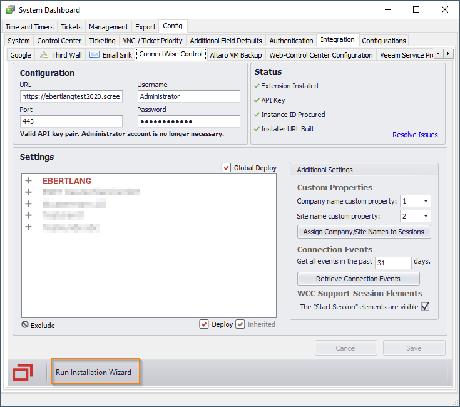This screenshot has width=460, height=407.
Task: Open the Altaro VM Backup tab
Action: click(x=235, y=55)
